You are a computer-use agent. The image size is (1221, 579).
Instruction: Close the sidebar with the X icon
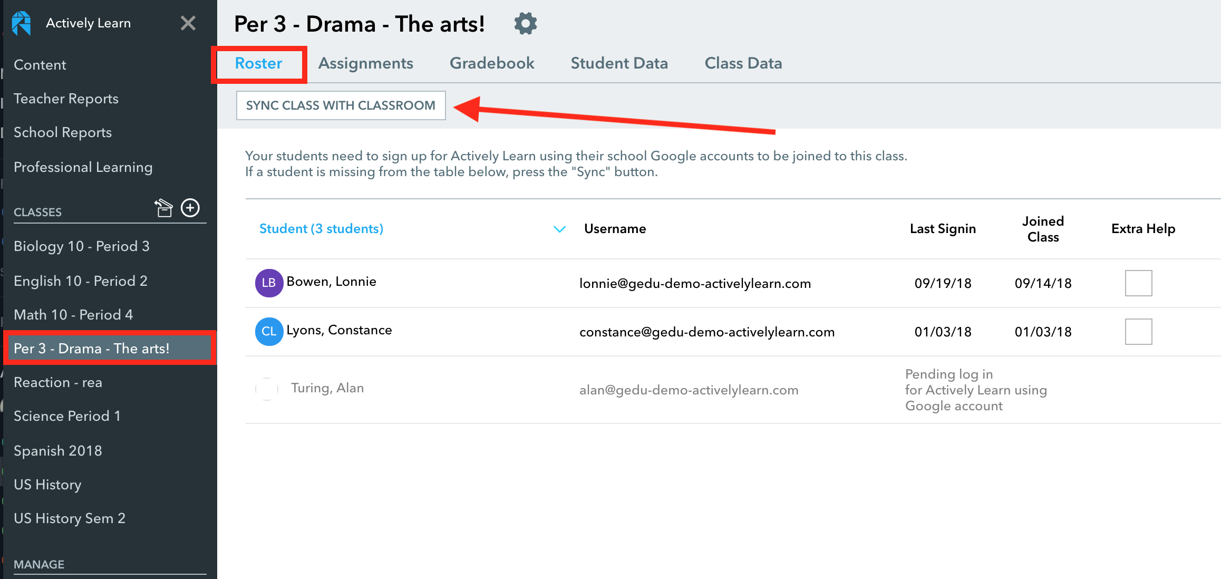[x=188, y=23]
